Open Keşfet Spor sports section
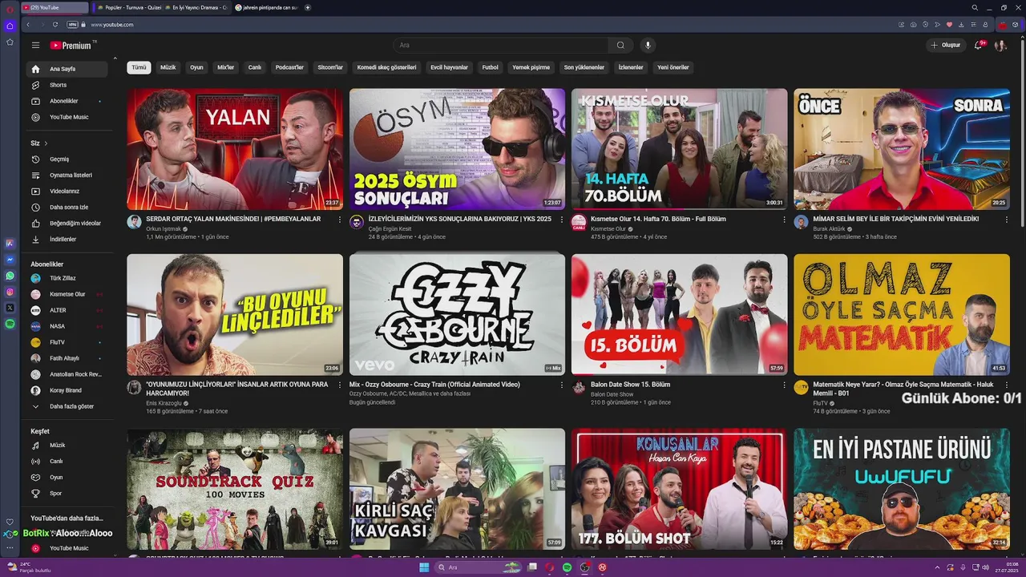This screenshot has width=1026, height=577. [67, 493]
